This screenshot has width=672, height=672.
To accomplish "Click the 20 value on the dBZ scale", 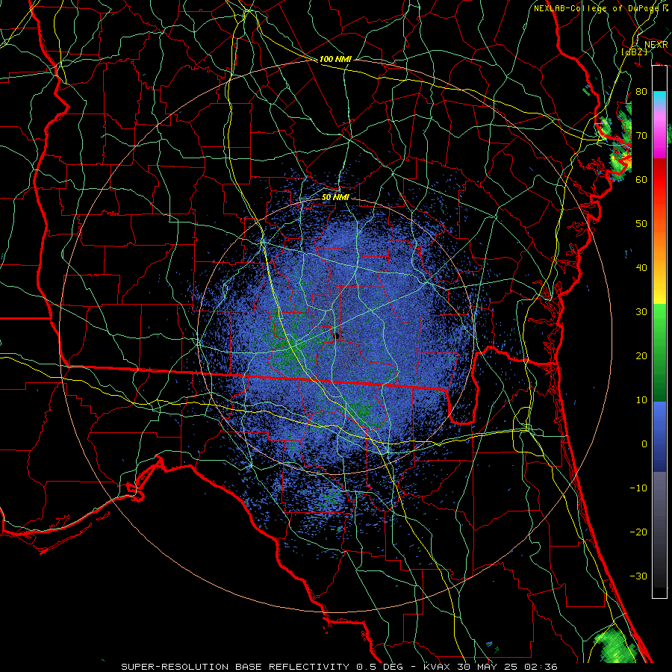I will 641,356.
